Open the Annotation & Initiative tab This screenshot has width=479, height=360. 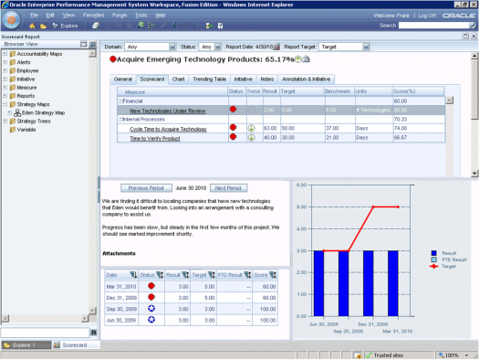coord(306,79)
